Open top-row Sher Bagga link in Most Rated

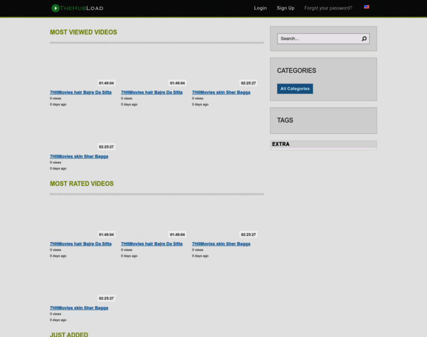click(x=221, y=244)
